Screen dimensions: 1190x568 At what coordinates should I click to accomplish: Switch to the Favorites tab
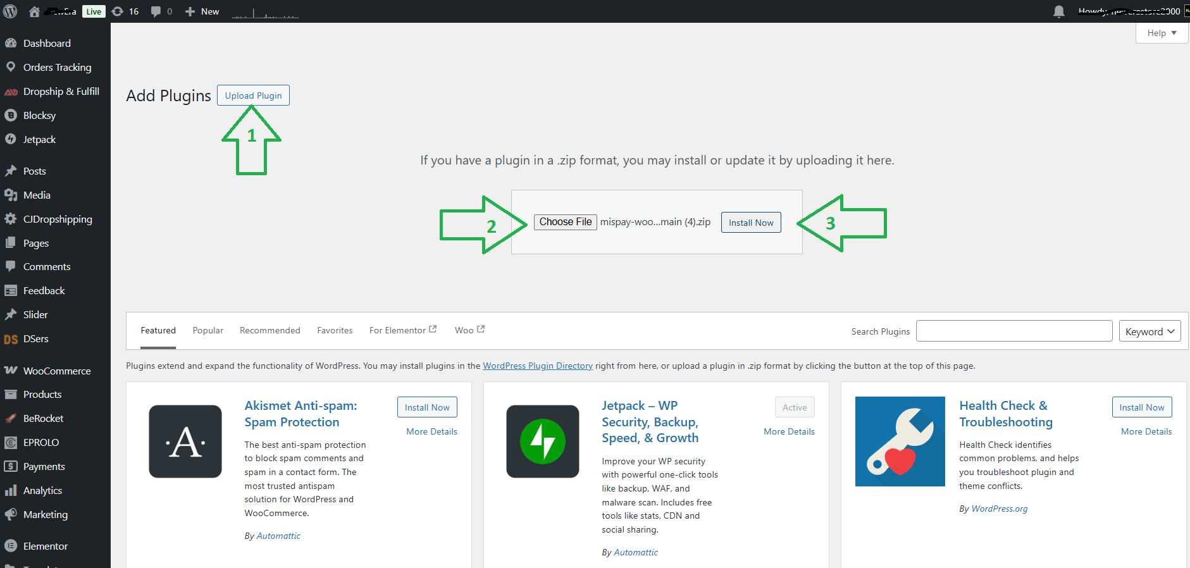[335, 330]
